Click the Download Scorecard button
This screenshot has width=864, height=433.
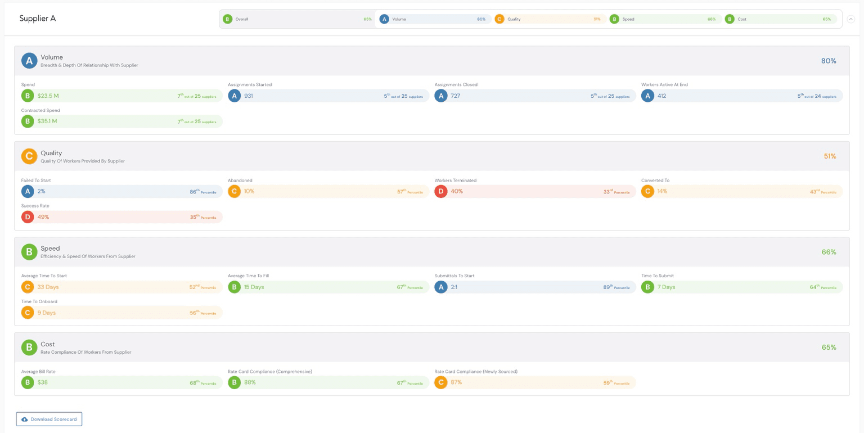(49, 419)
